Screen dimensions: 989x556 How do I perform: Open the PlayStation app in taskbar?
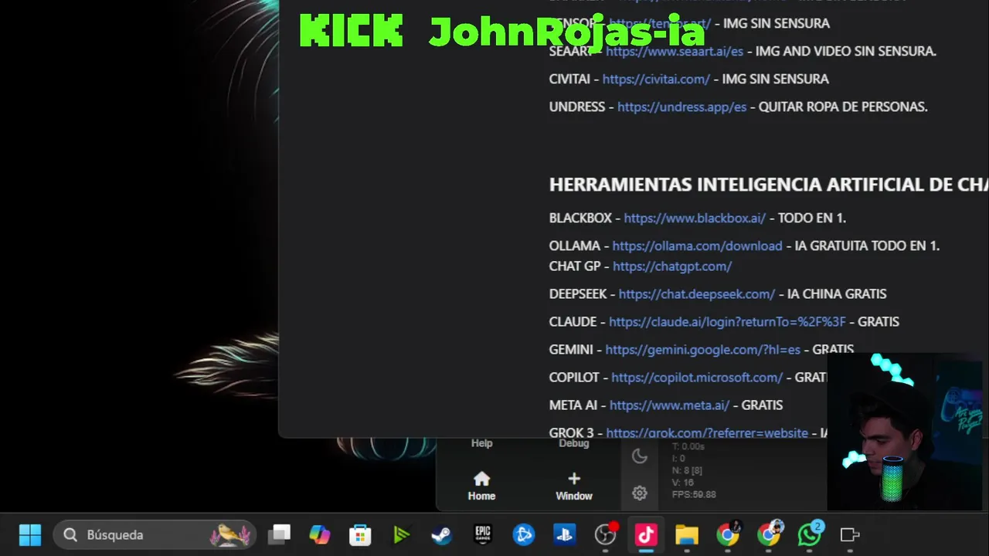pos(565,534)
